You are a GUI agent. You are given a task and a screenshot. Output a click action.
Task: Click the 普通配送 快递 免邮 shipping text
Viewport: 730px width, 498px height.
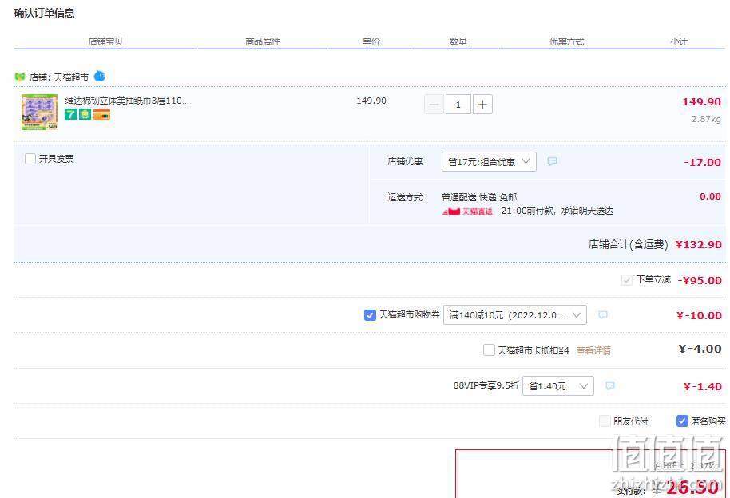point(479,197)
